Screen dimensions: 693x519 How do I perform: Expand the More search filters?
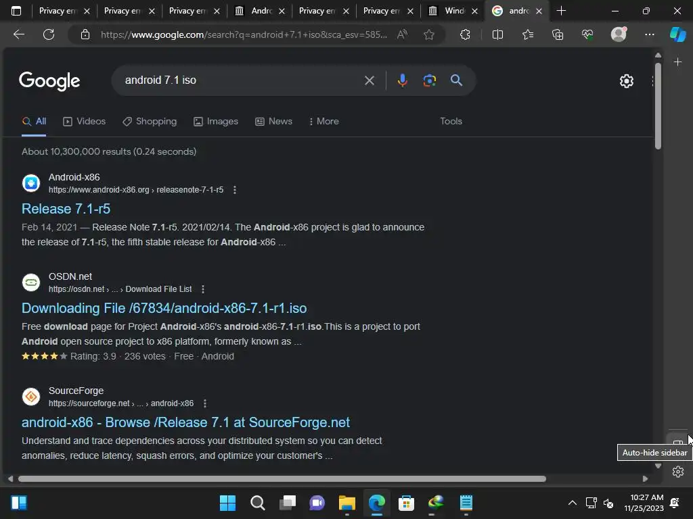coord(323,122)
